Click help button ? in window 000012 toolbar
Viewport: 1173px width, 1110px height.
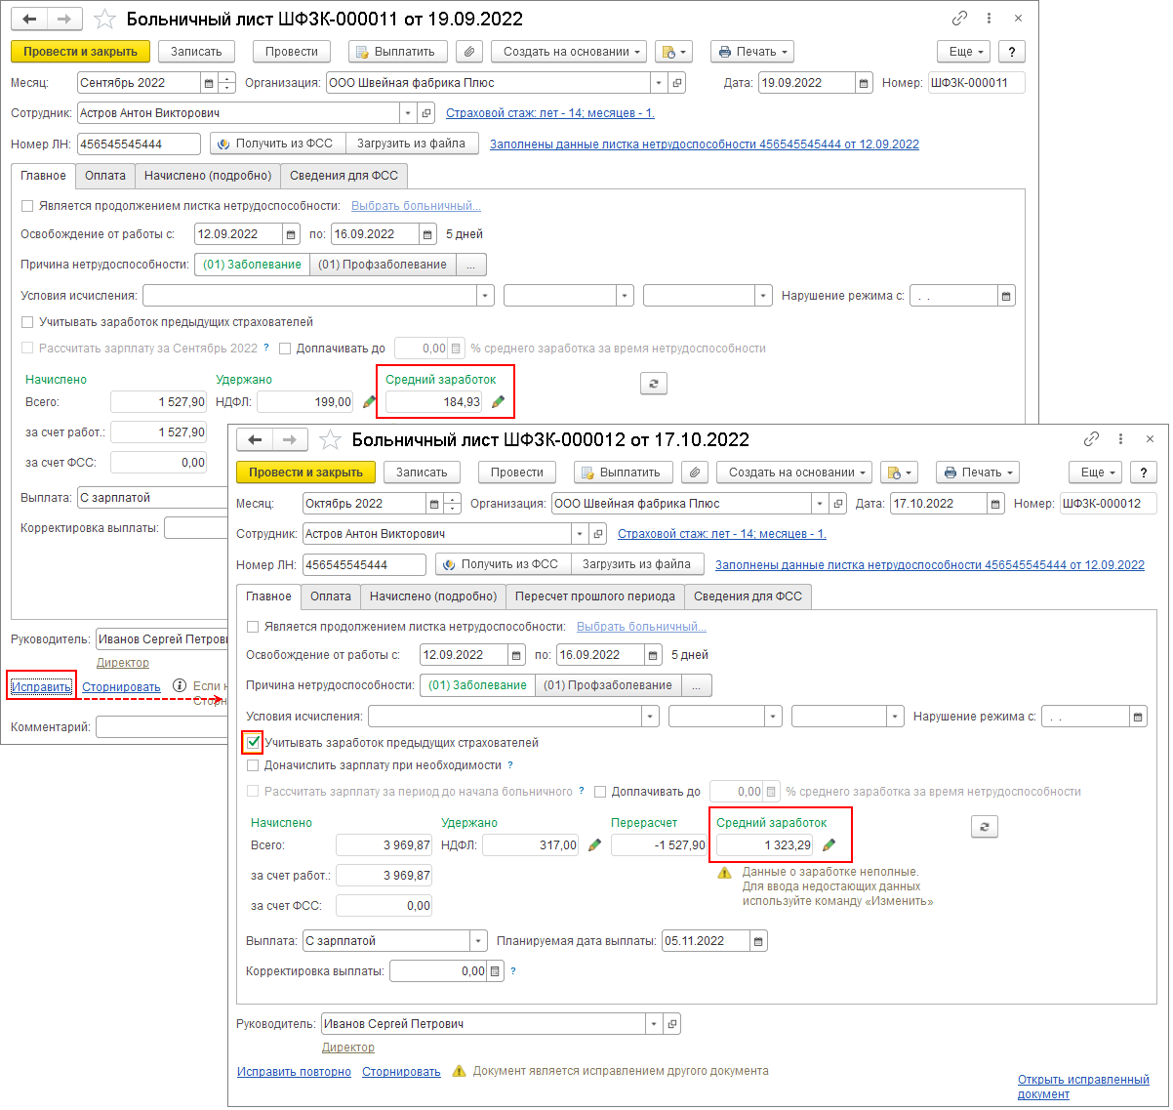(x=1144, y=473)
